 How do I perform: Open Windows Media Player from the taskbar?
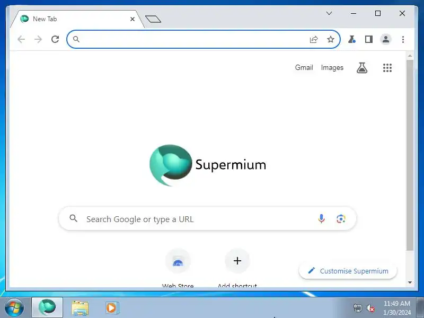(x=111, y=308)
